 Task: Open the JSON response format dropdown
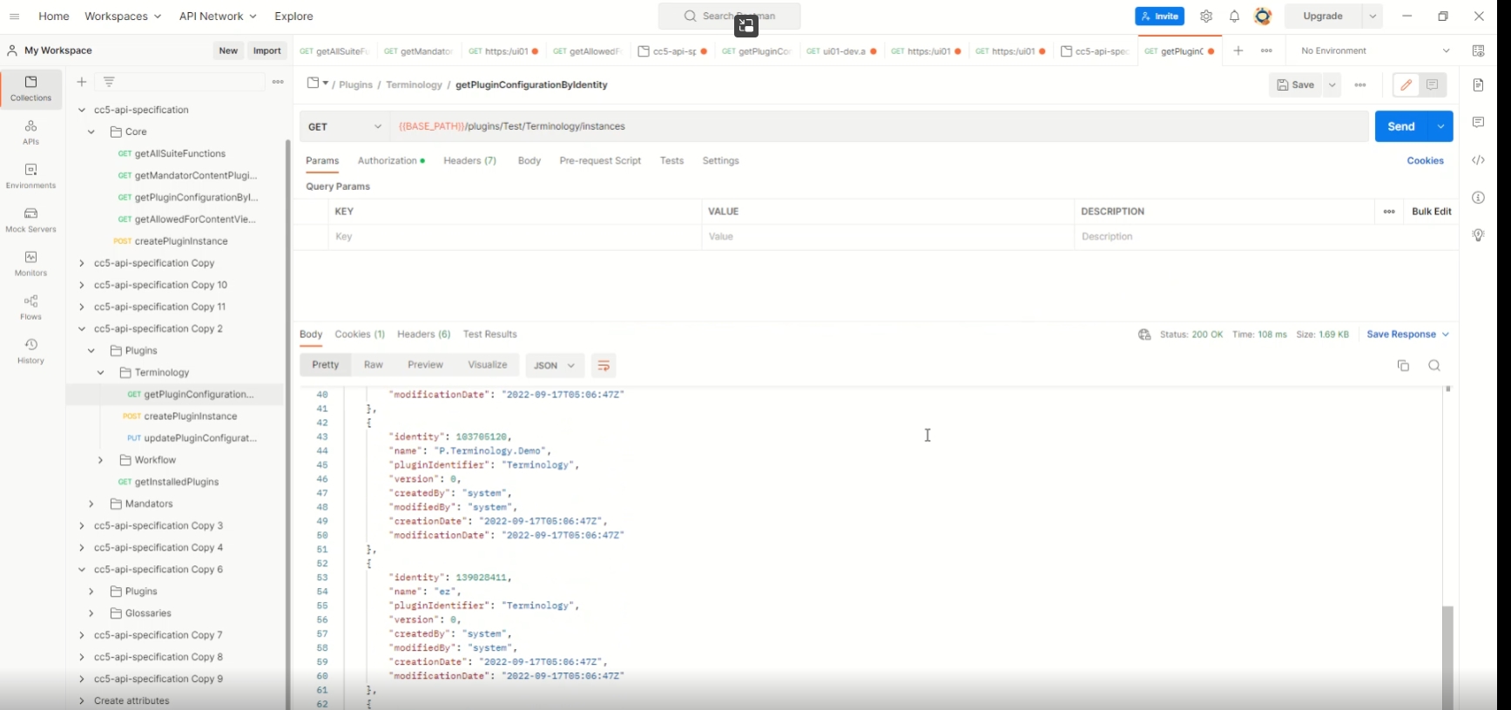tap(554, 366)
